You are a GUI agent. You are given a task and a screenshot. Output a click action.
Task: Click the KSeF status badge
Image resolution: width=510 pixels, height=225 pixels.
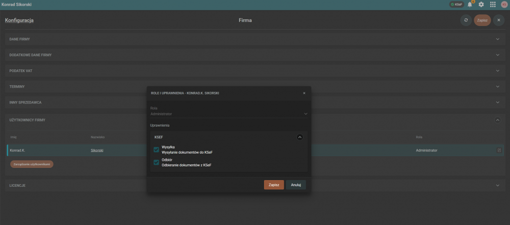pos(456,5)
